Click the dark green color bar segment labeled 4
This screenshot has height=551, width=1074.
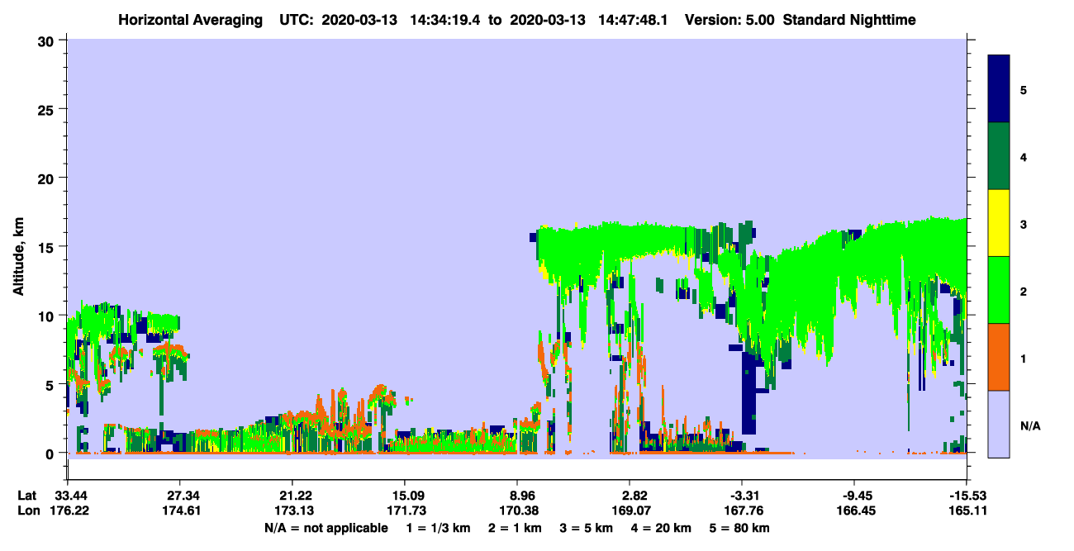click(999, 156)
